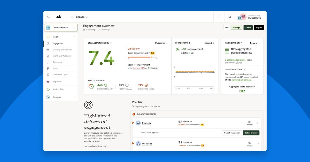Keep Average selected in the score toggle

point(236,27)
